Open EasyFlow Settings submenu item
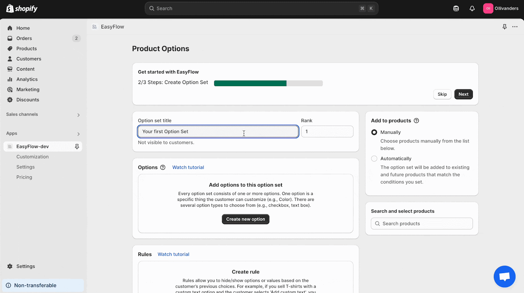This screenshot has width=524, height=293. pos(26,167)
